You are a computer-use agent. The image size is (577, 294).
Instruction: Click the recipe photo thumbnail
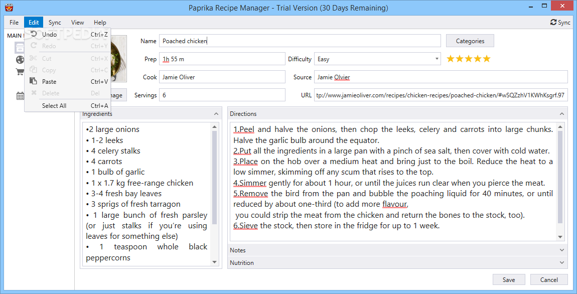(118, 59)
